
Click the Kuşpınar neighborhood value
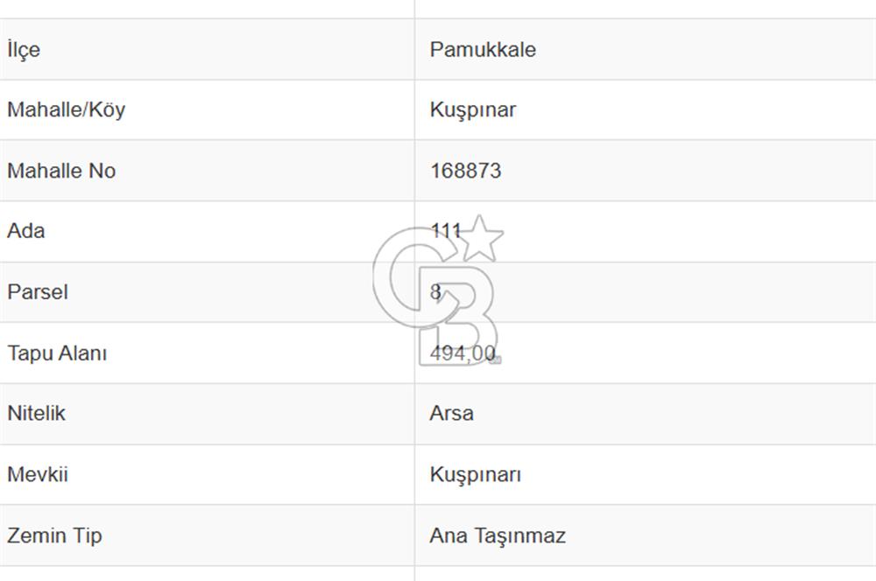click(473, 110)
